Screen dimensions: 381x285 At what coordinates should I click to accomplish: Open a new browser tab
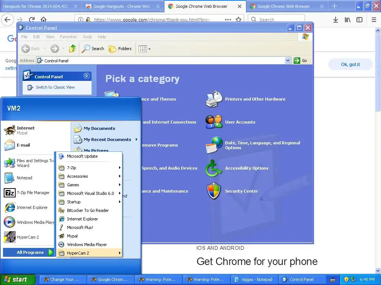[x=334, y=6]
